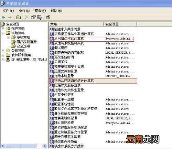
Task: Select policy 从网络访问此计算机
Action: 69,39
